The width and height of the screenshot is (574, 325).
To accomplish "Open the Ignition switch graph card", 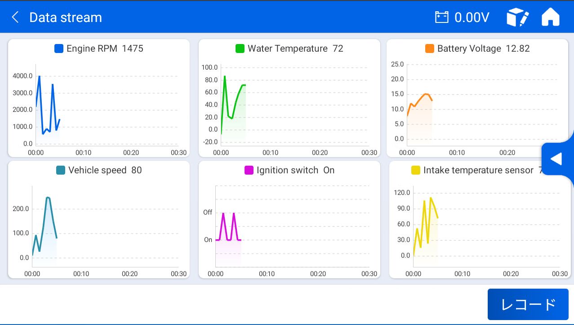I will [x=289, y=220].
